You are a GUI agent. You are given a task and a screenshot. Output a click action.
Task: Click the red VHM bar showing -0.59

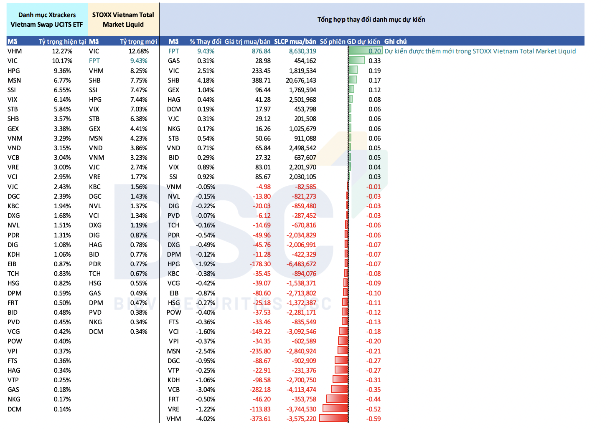coord(333,418)
